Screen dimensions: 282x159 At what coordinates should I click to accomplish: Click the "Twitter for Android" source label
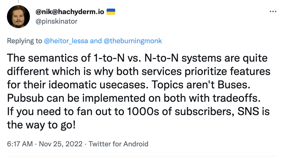(118, 144)
